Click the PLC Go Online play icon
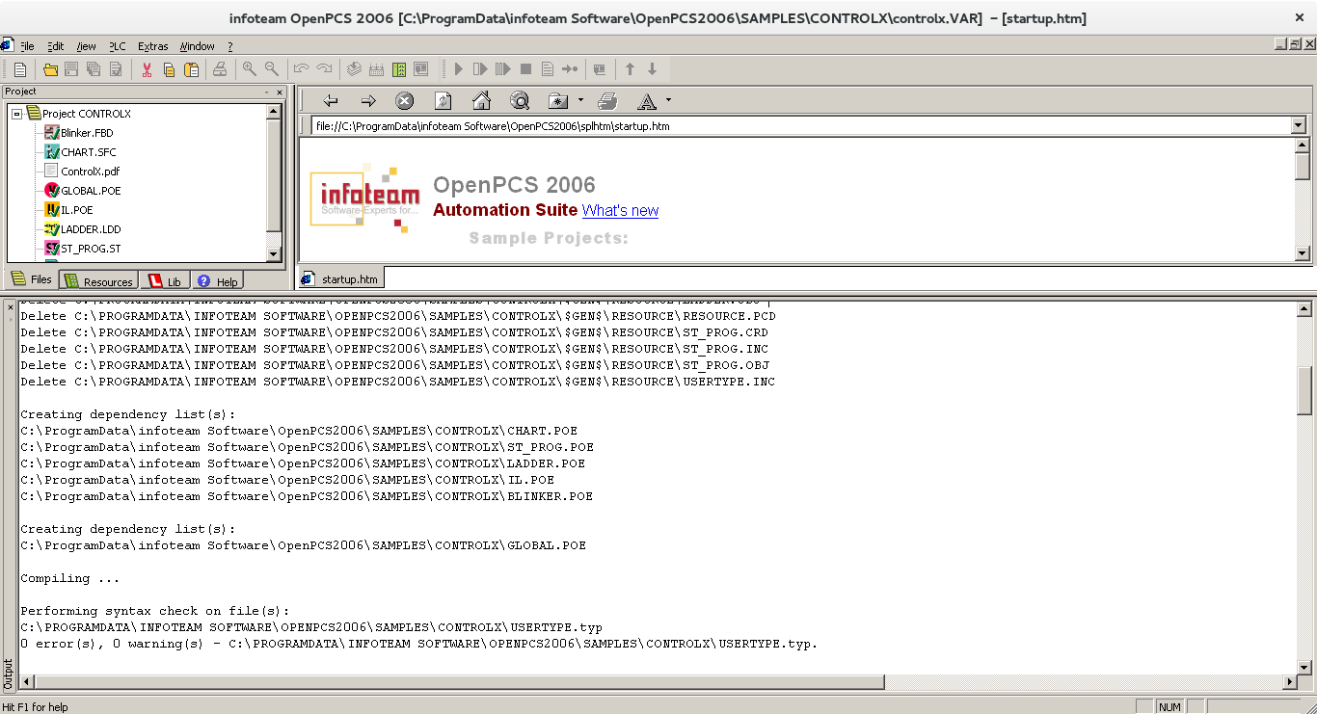 point(459,69)
